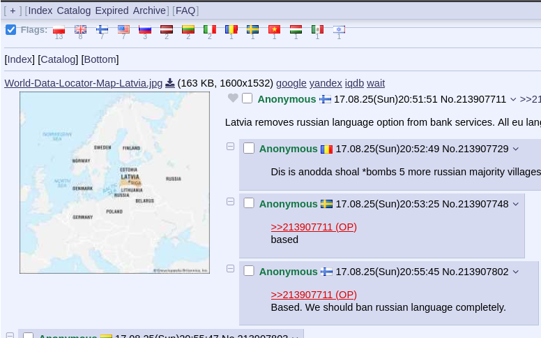
Task: Click the Anonymous name on post No.213907748
Action: (x=288, y=204)
